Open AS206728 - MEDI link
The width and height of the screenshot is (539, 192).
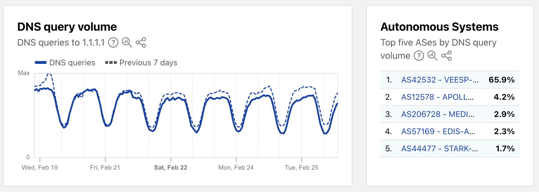tap(438, 114)
